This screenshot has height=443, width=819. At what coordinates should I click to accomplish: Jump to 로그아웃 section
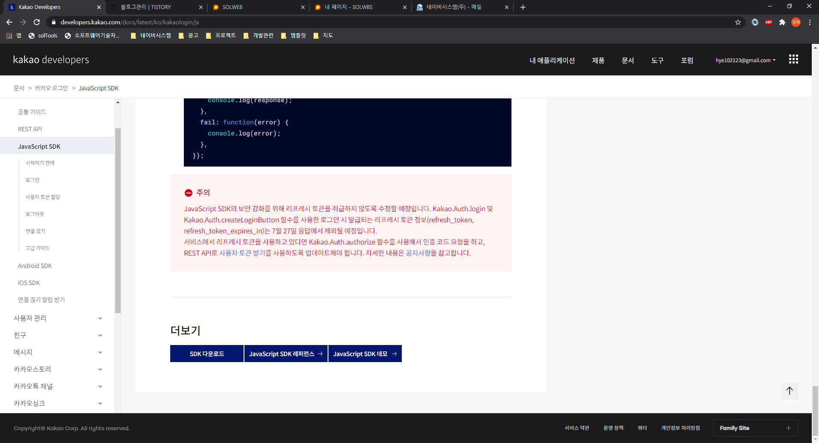pos(35,214)
